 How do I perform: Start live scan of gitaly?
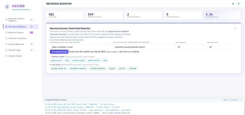coord(112,69)
